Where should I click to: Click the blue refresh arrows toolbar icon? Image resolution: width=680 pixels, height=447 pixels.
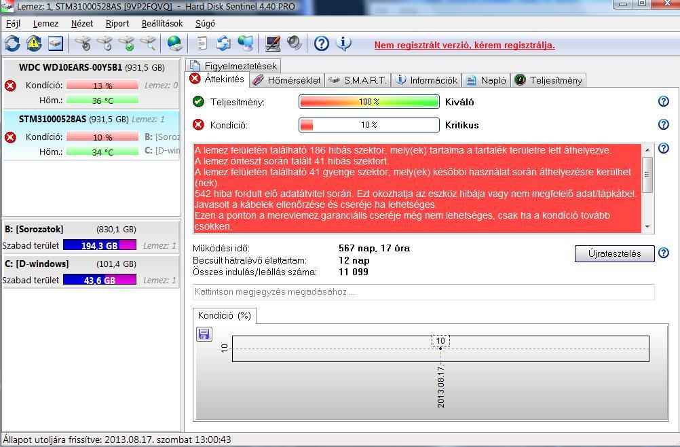pos(12,43)
